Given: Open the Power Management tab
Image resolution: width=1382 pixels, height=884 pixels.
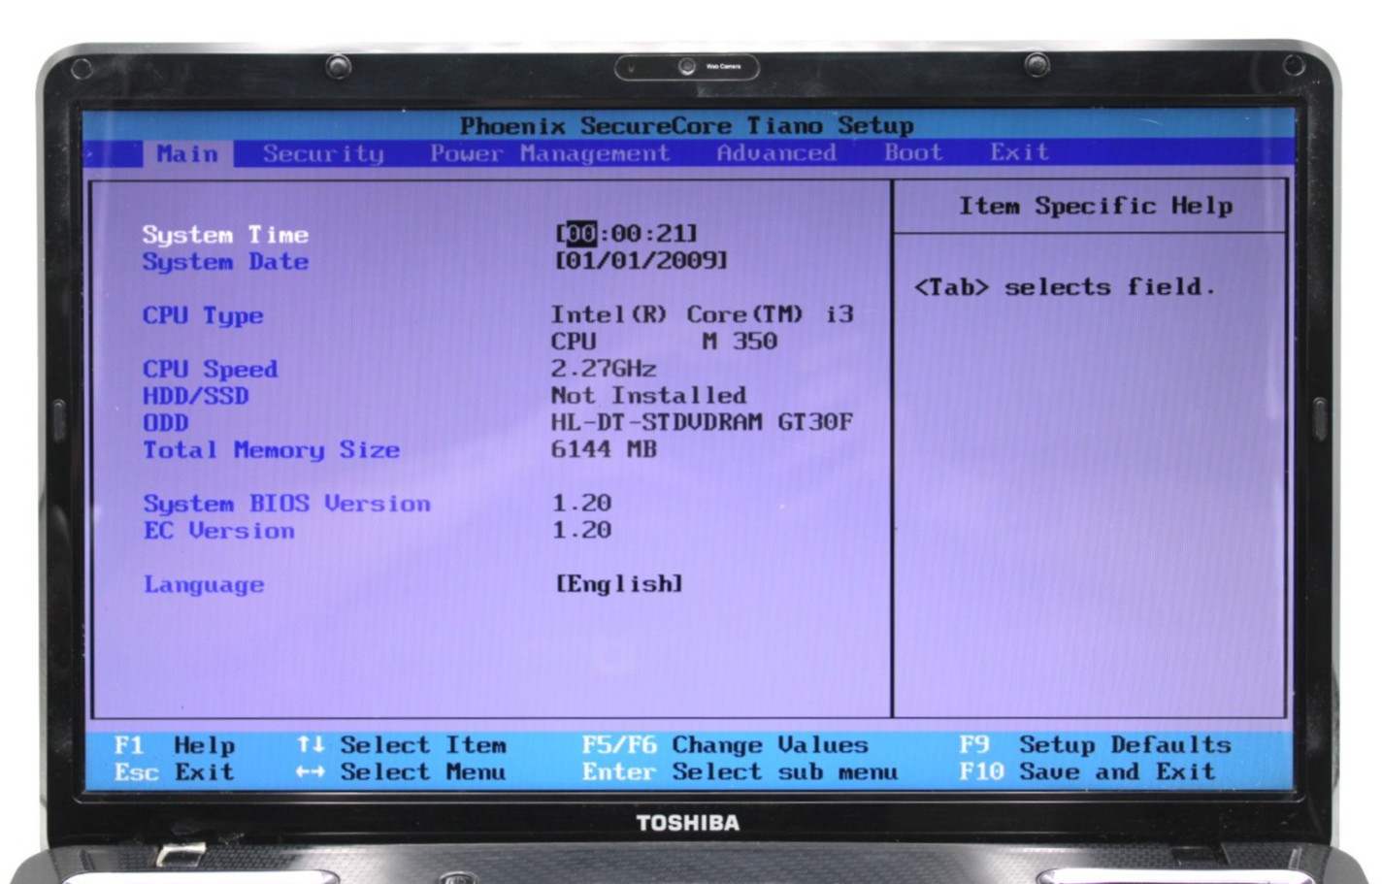Looking at the screenshot, I should click(x=549, y=153).
